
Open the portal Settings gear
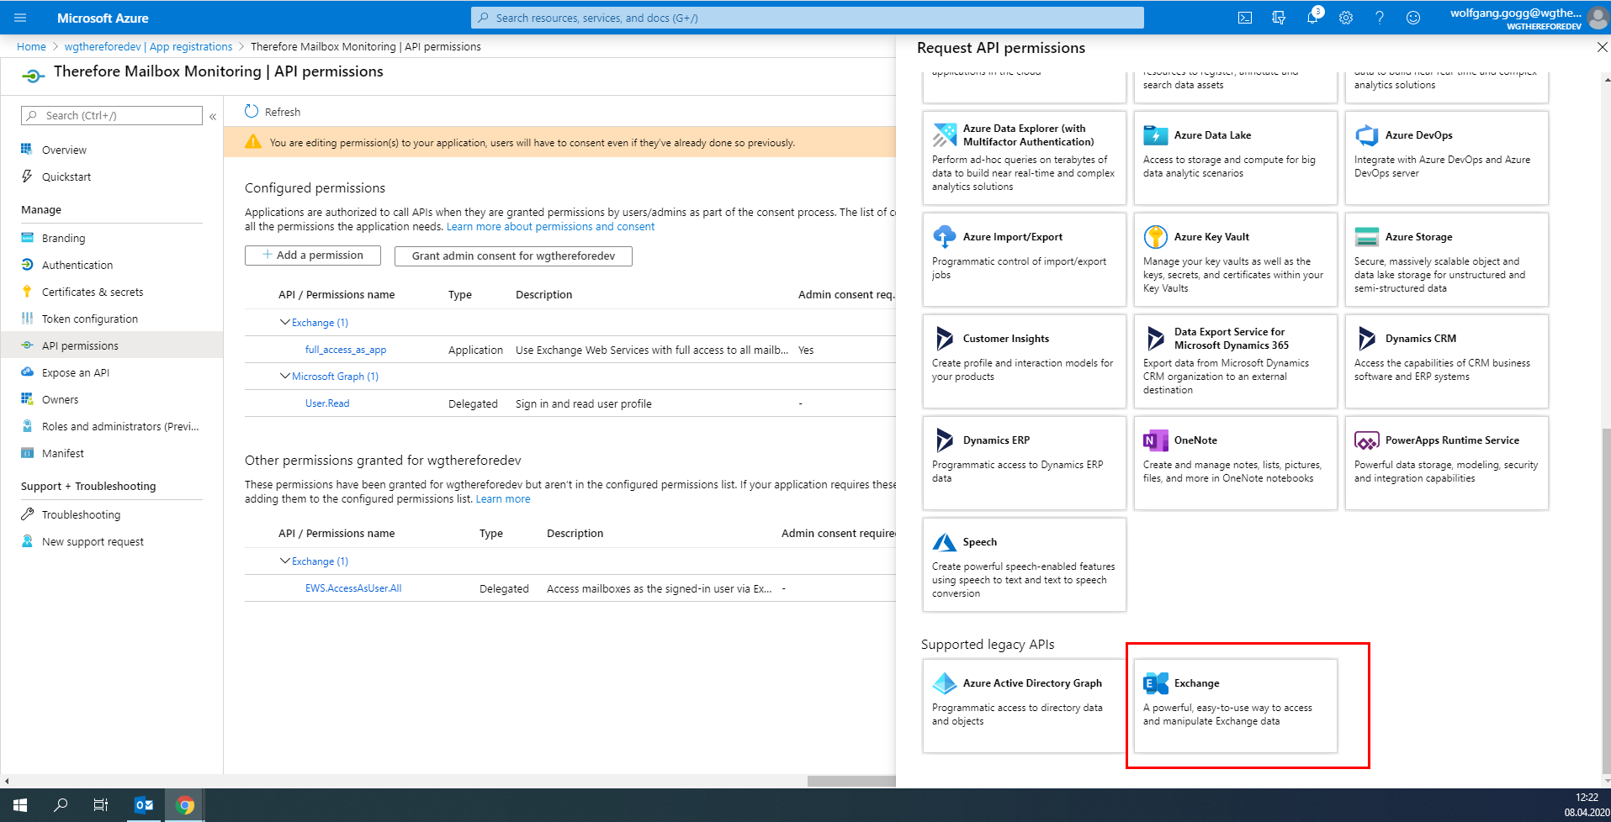pyautogui.click(x=1346, y=18)
